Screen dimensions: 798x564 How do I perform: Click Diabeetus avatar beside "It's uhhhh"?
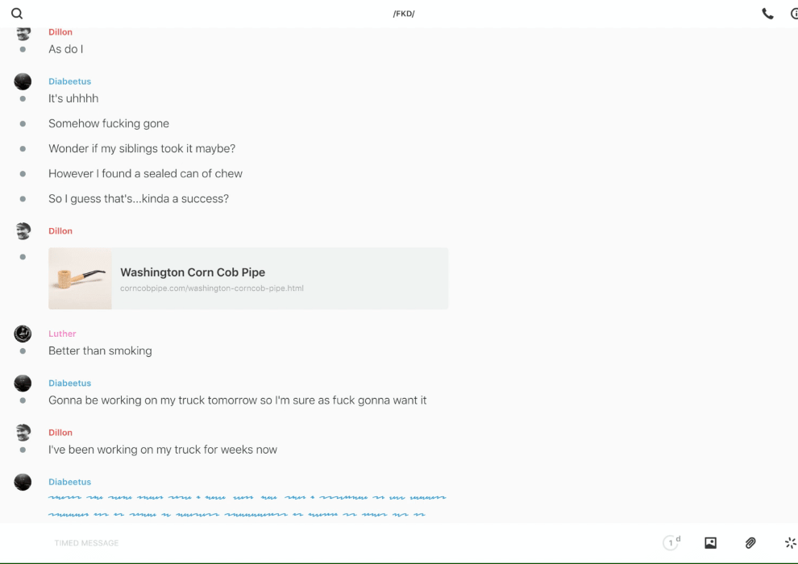(23, 81)
